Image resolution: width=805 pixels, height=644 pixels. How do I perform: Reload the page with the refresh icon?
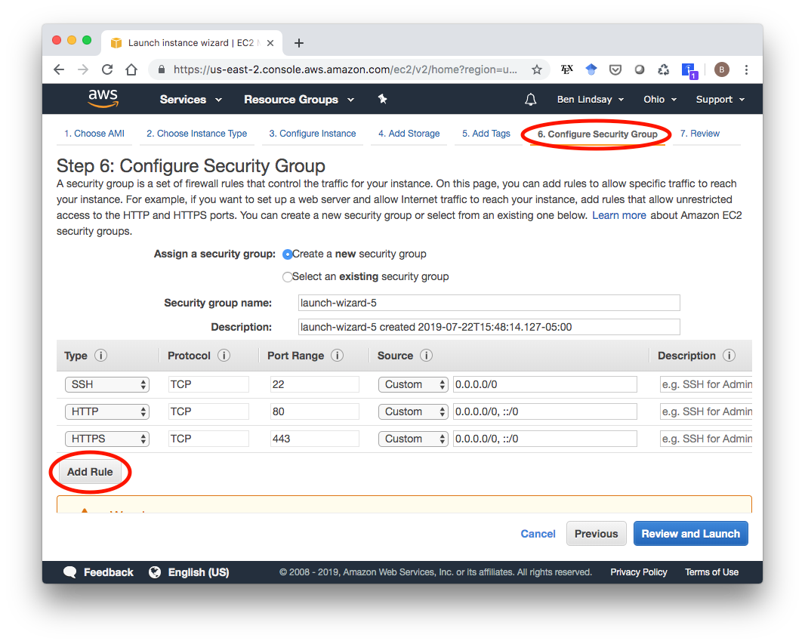pyautogui.click(x=106, y=69)
